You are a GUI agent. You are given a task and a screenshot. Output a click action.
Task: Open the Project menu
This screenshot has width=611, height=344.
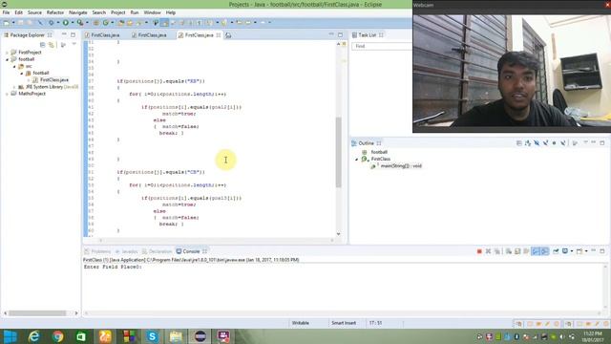click(x=118, y=12)
